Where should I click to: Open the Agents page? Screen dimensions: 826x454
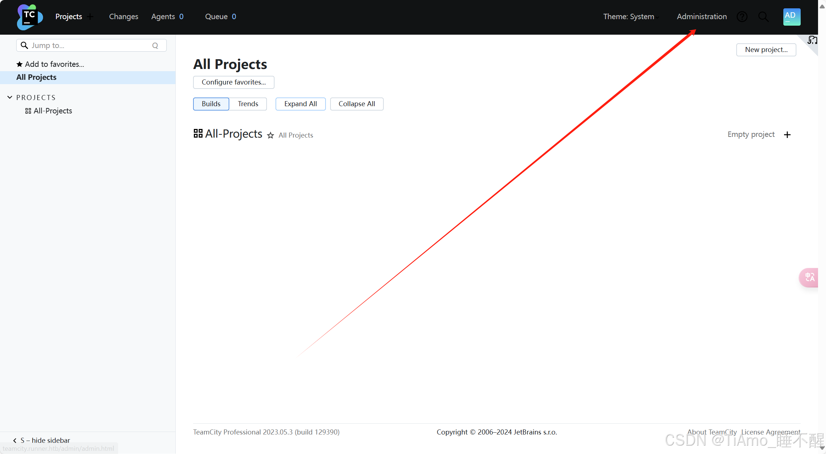coord(167,17)
